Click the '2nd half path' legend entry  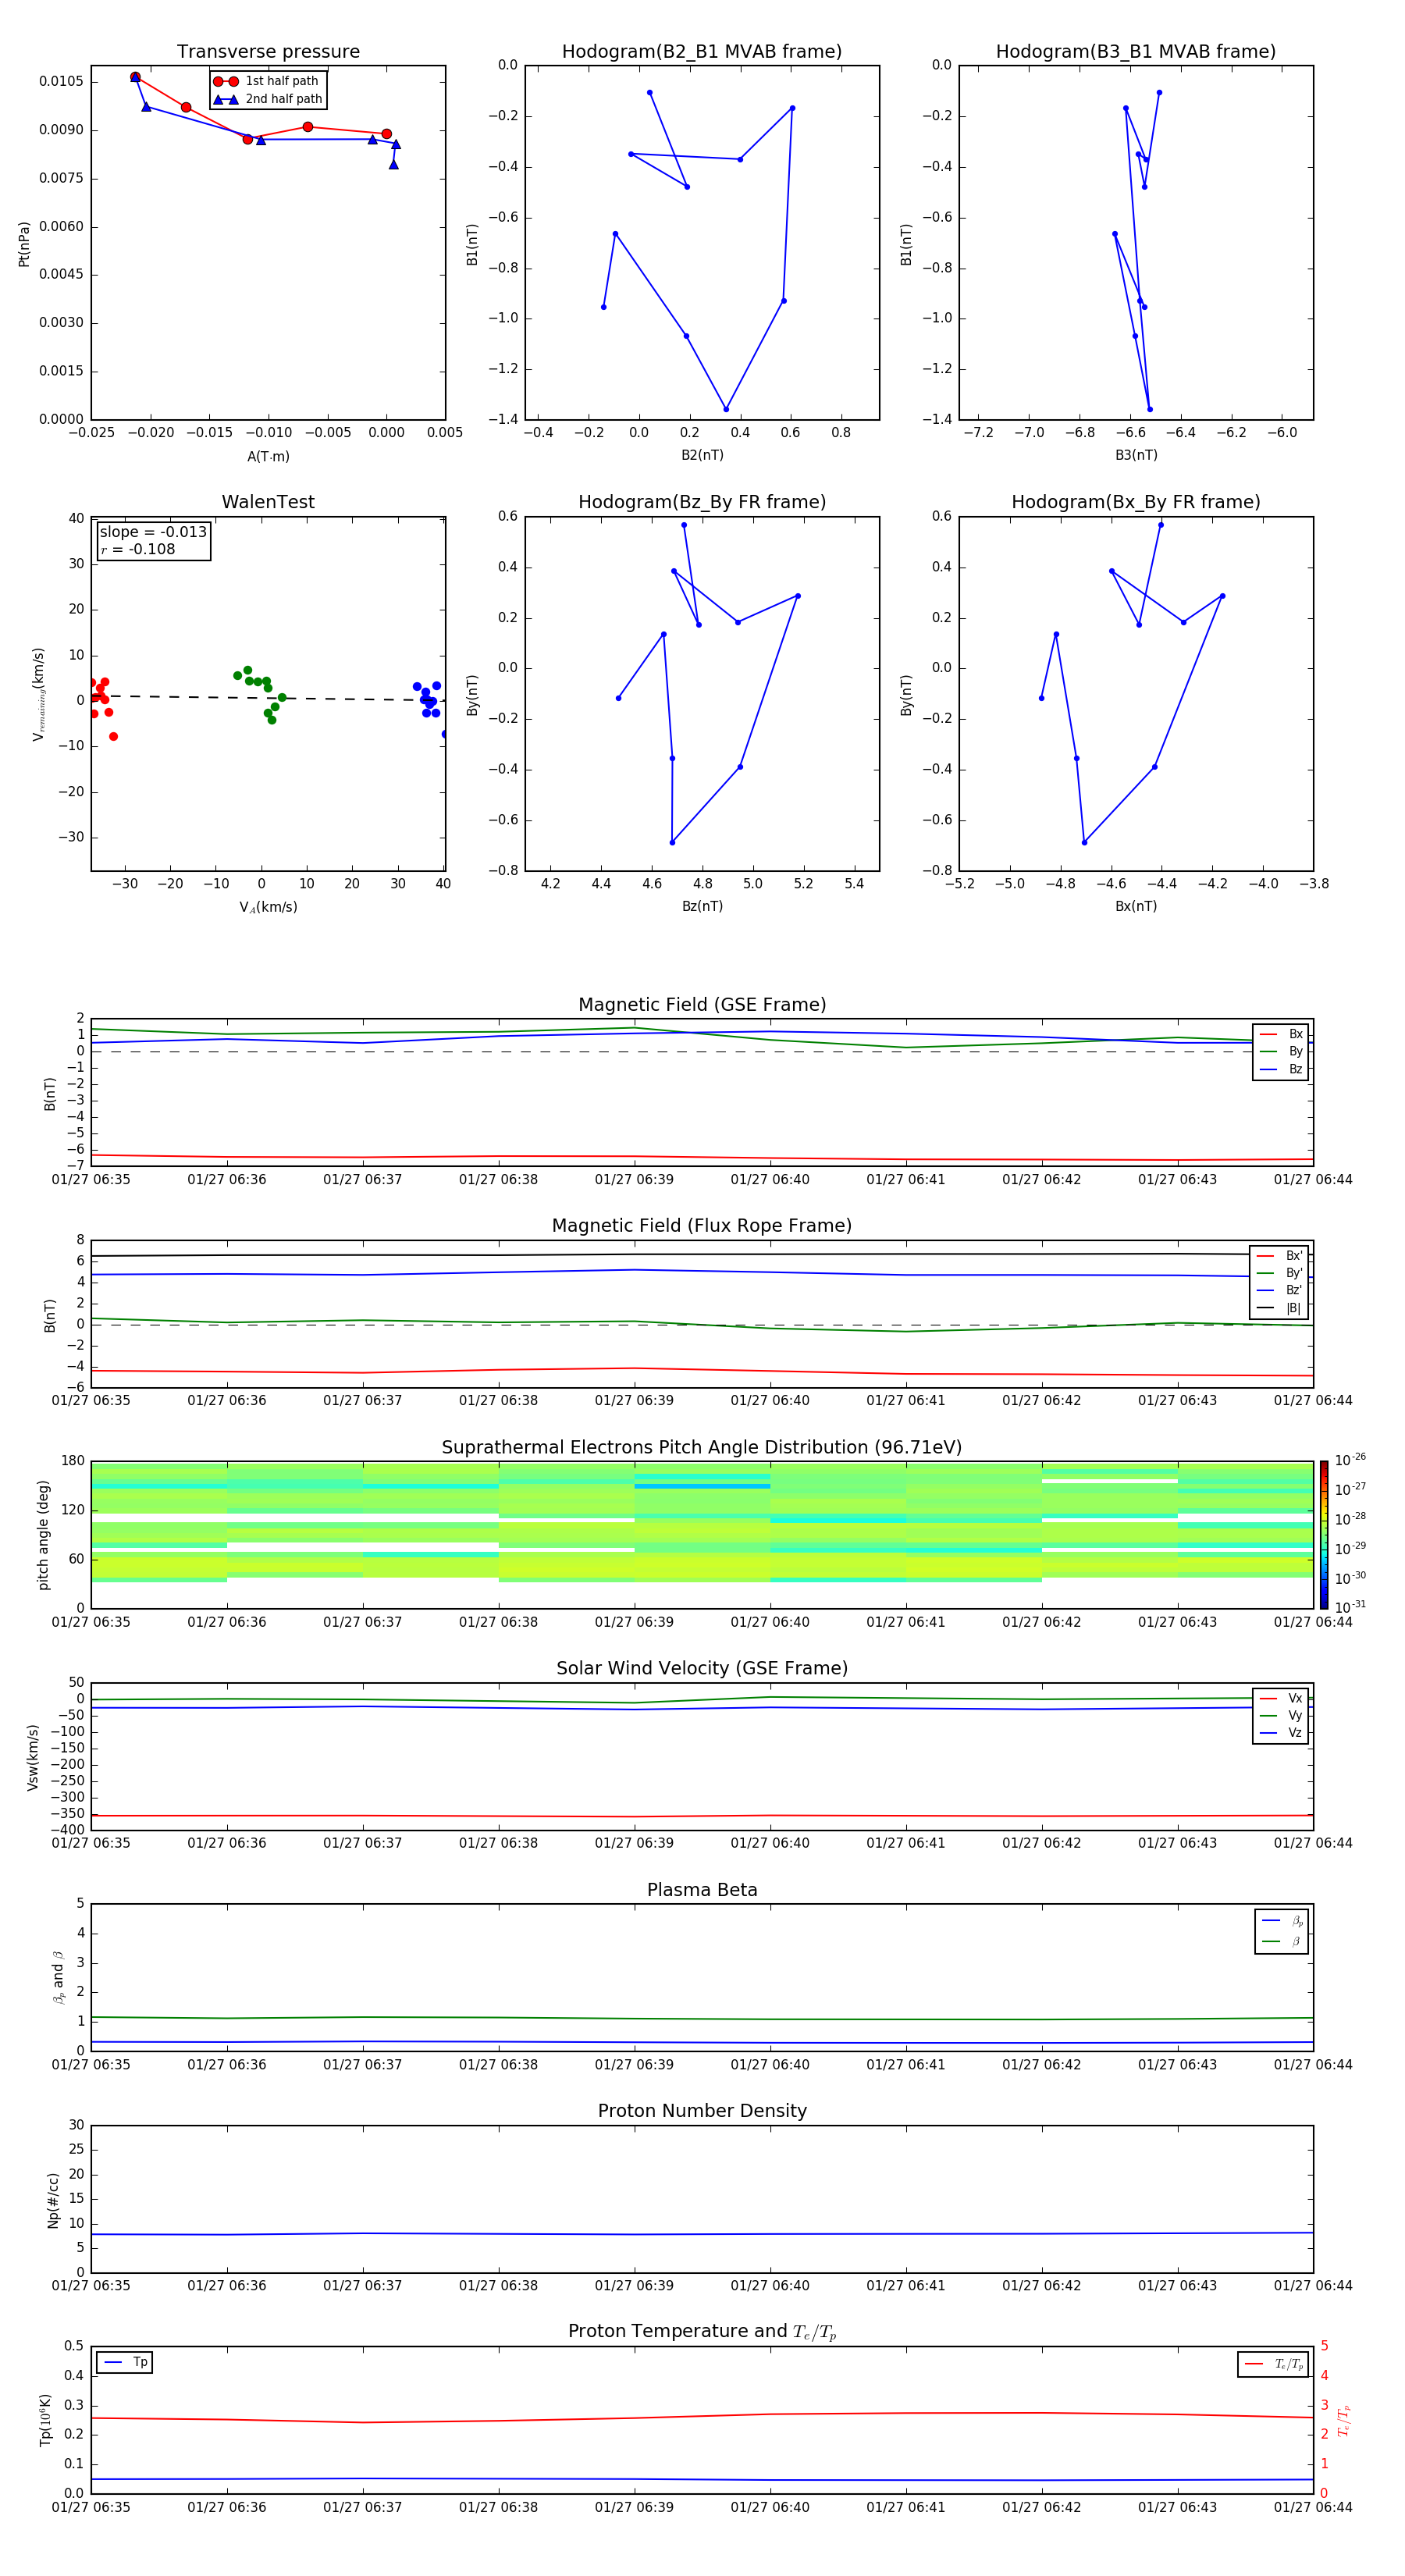click(x=268, y=99)
